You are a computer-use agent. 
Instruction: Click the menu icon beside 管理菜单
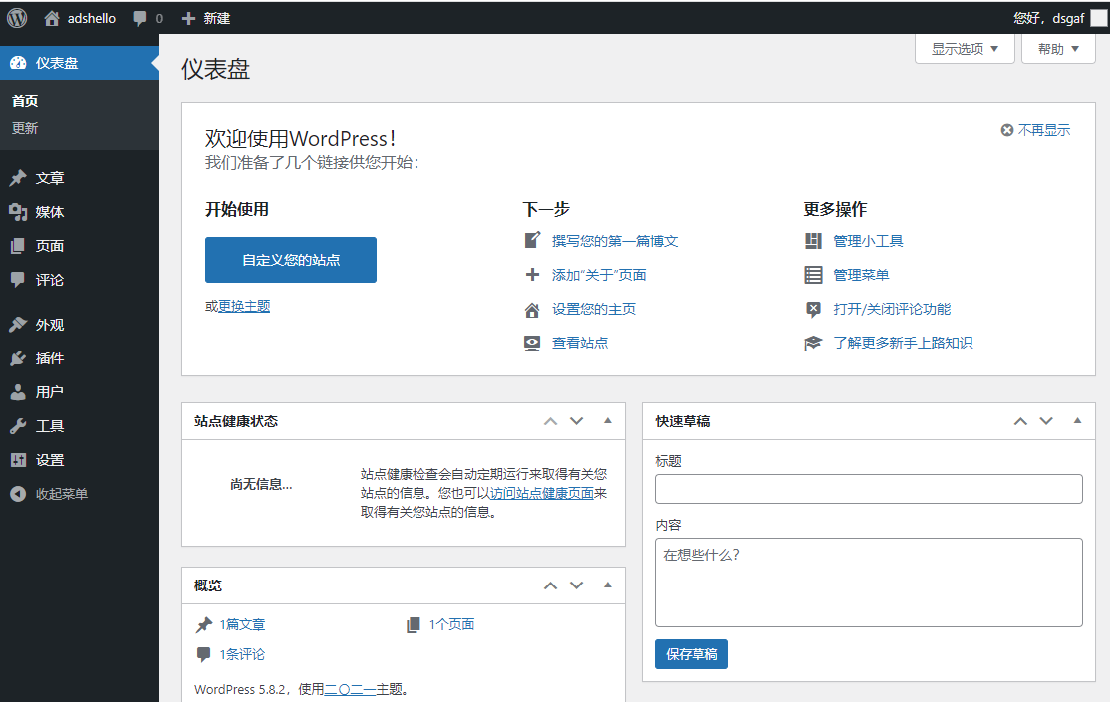point(813,275)
